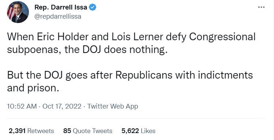Click the blue verified checkmark badge
This screenshot has width=274, height=140.
click(x=93, y=8)
